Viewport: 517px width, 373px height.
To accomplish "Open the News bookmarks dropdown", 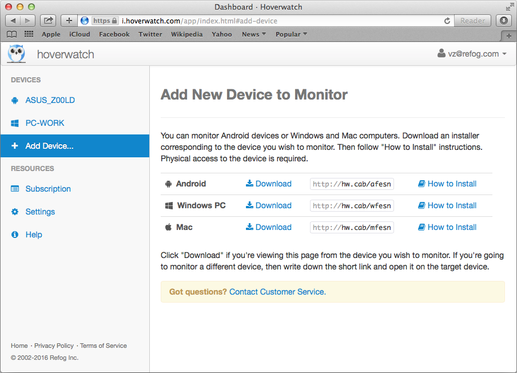I will (x=253, y=34).
